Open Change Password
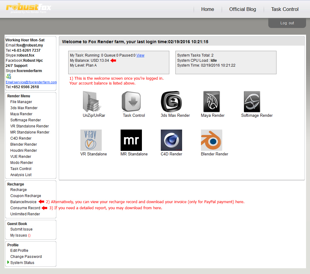The height and width of the screenshot is (274, 310). [x=26, y=257]
